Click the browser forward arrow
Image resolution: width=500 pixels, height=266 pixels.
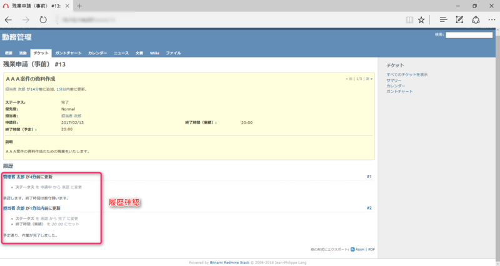tap(26, 20)
